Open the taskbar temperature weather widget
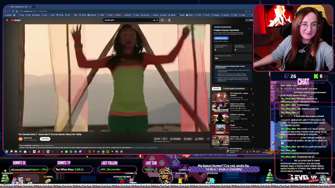 coord(233,151)
